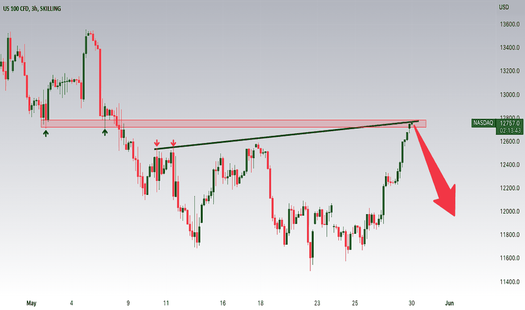The width and height of the screenshot is (525, 310).
Task: Click the date label 18 on the time axis
Action: 260,303
